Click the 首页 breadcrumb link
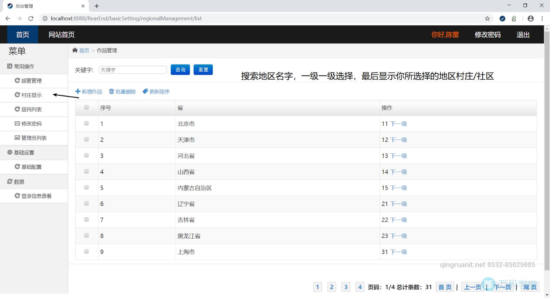This screenshot has height=298, width=550. 84,50
